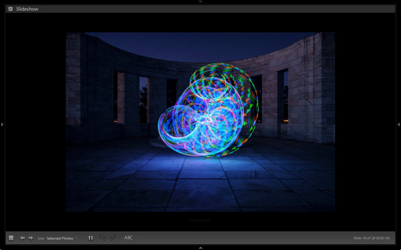Expand the right panel group arrow
The image size is (401, 250).
coord(399,124)
